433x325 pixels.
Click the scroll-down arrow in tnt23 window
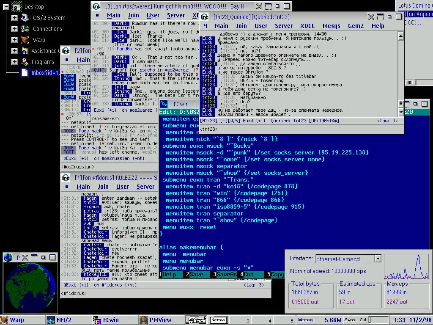click(x=401, y=112)
